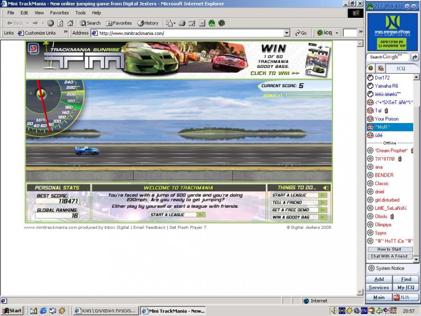Launch Internet Explorer from the quick launch bar
Screen dimensions: 421x316
point(43,311)
